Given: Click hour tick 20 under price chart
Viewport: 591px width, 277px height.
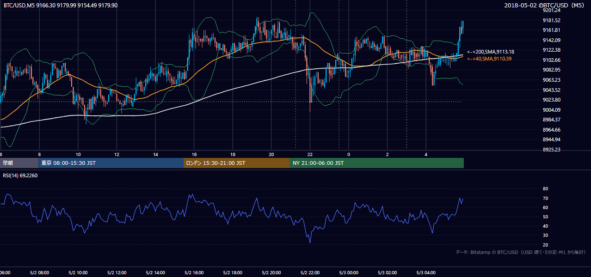Looking at the screenshot, I should tap(271, 154).
